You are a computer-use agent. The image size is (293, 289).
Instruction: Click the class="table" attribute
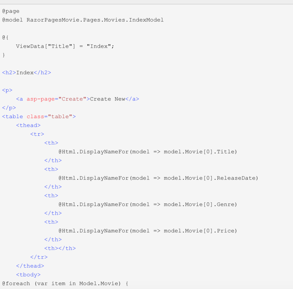pyautogui.click(x=49, y=117)
